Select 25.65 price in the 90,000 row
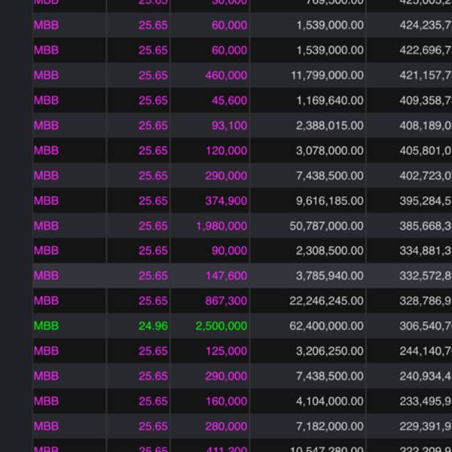Screen dimensions: 452x452 click(153, 251)
